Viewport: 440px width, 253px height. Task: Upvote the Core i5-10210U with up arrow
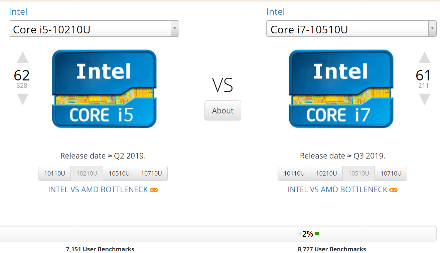pyautogui.click(x=23, y=57)
